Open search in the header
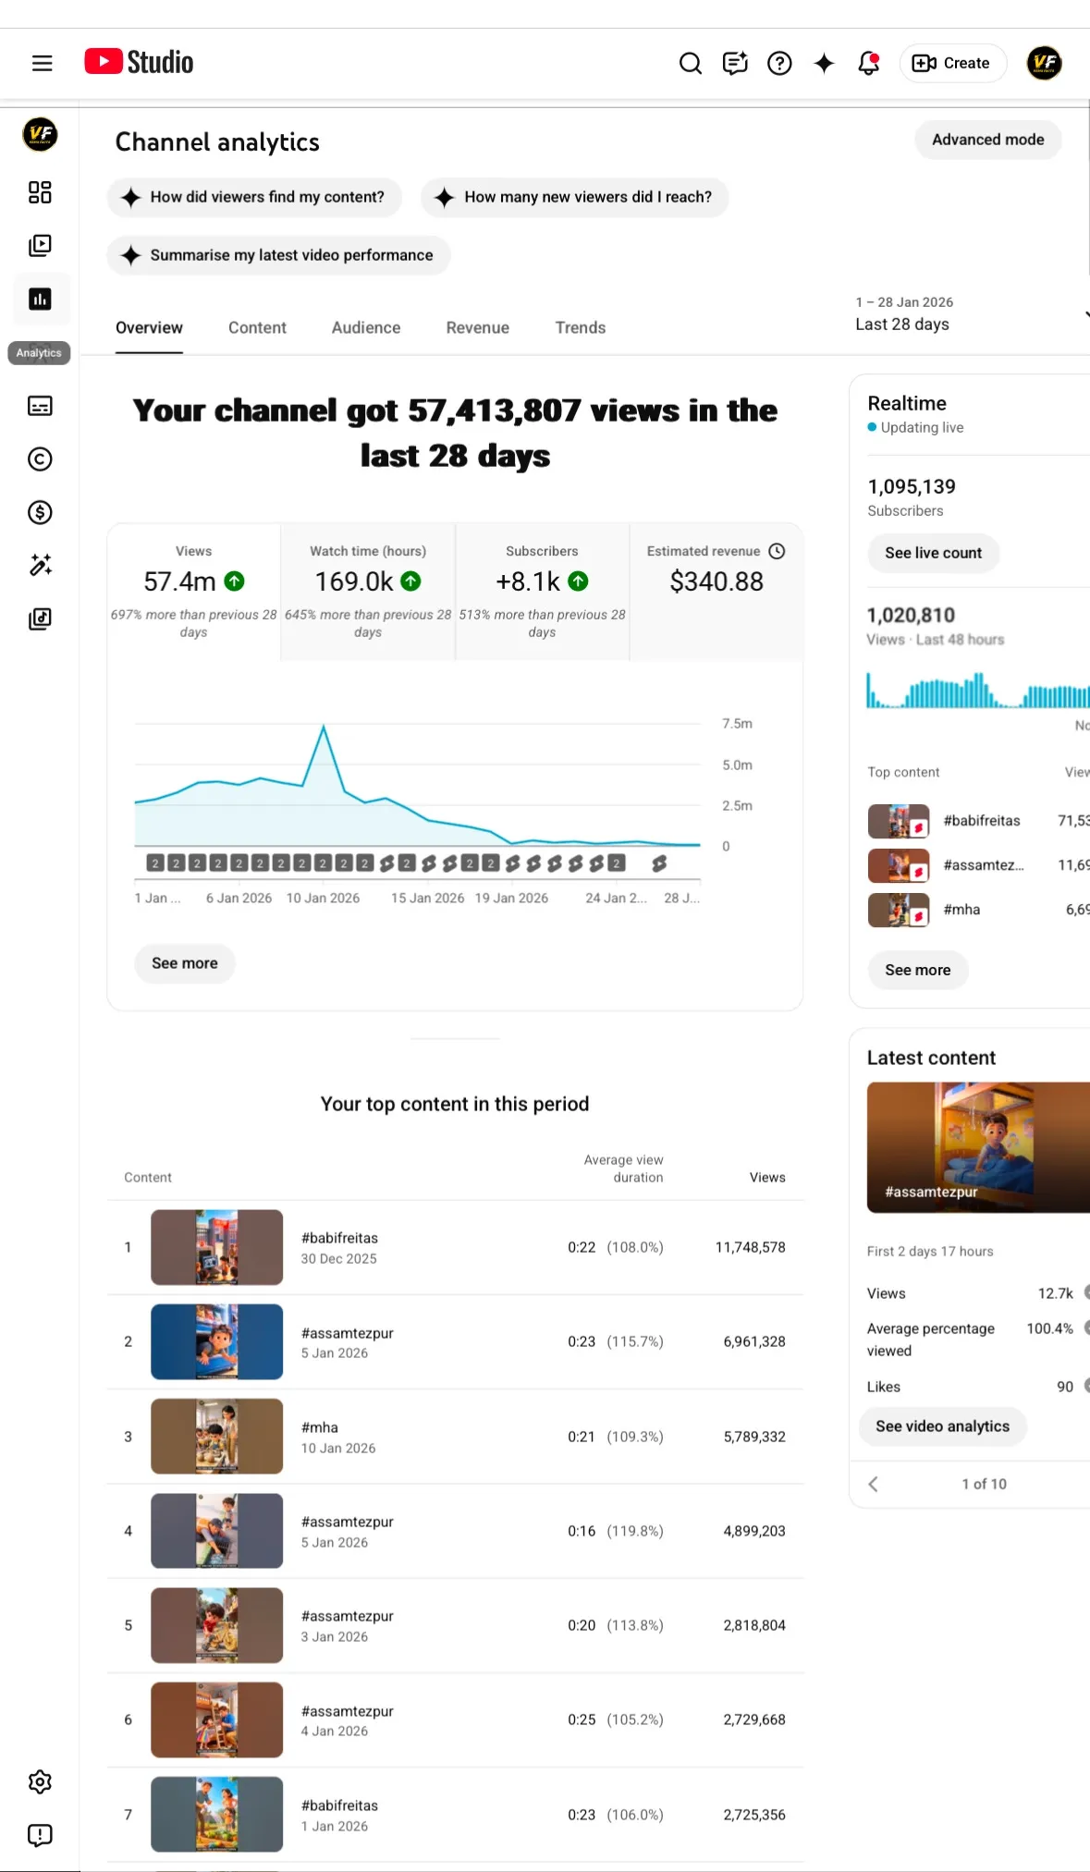1090x1872 pixels. (690, 63)
